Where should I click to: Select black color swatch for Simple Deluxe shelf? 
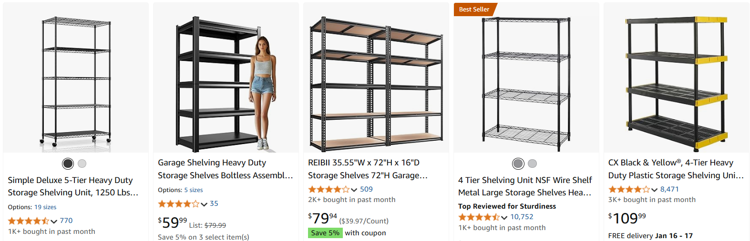[x=68, y=164]
